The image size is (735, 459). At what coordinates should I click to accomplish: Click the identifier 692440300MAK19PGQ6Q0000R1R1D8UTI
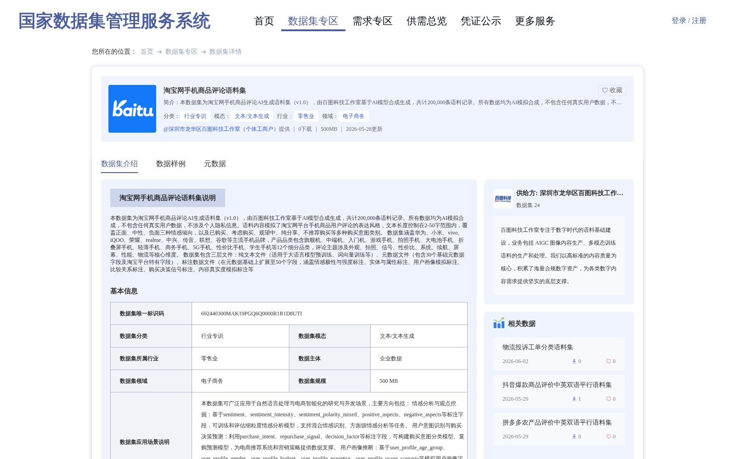[x=252, y=313]
